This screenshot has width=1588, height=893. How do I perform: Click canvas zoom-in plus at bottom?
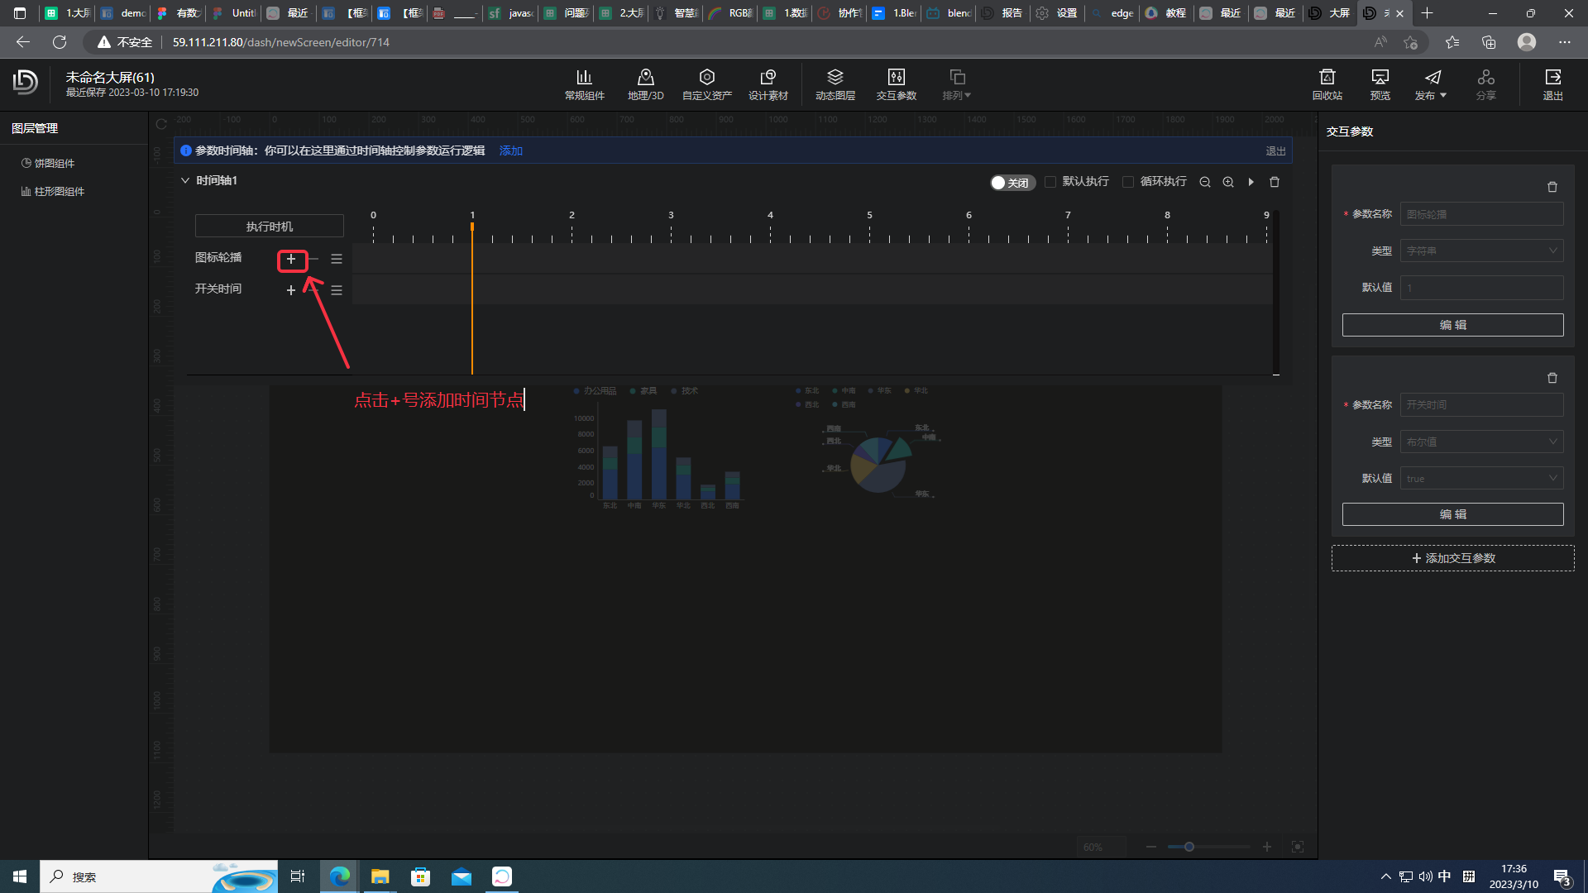tap(1267, 847)
